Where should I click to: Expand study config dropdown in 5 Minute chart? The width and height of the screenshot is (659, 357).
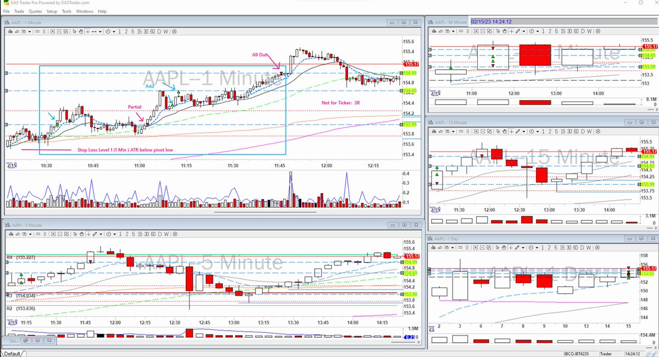30,234
